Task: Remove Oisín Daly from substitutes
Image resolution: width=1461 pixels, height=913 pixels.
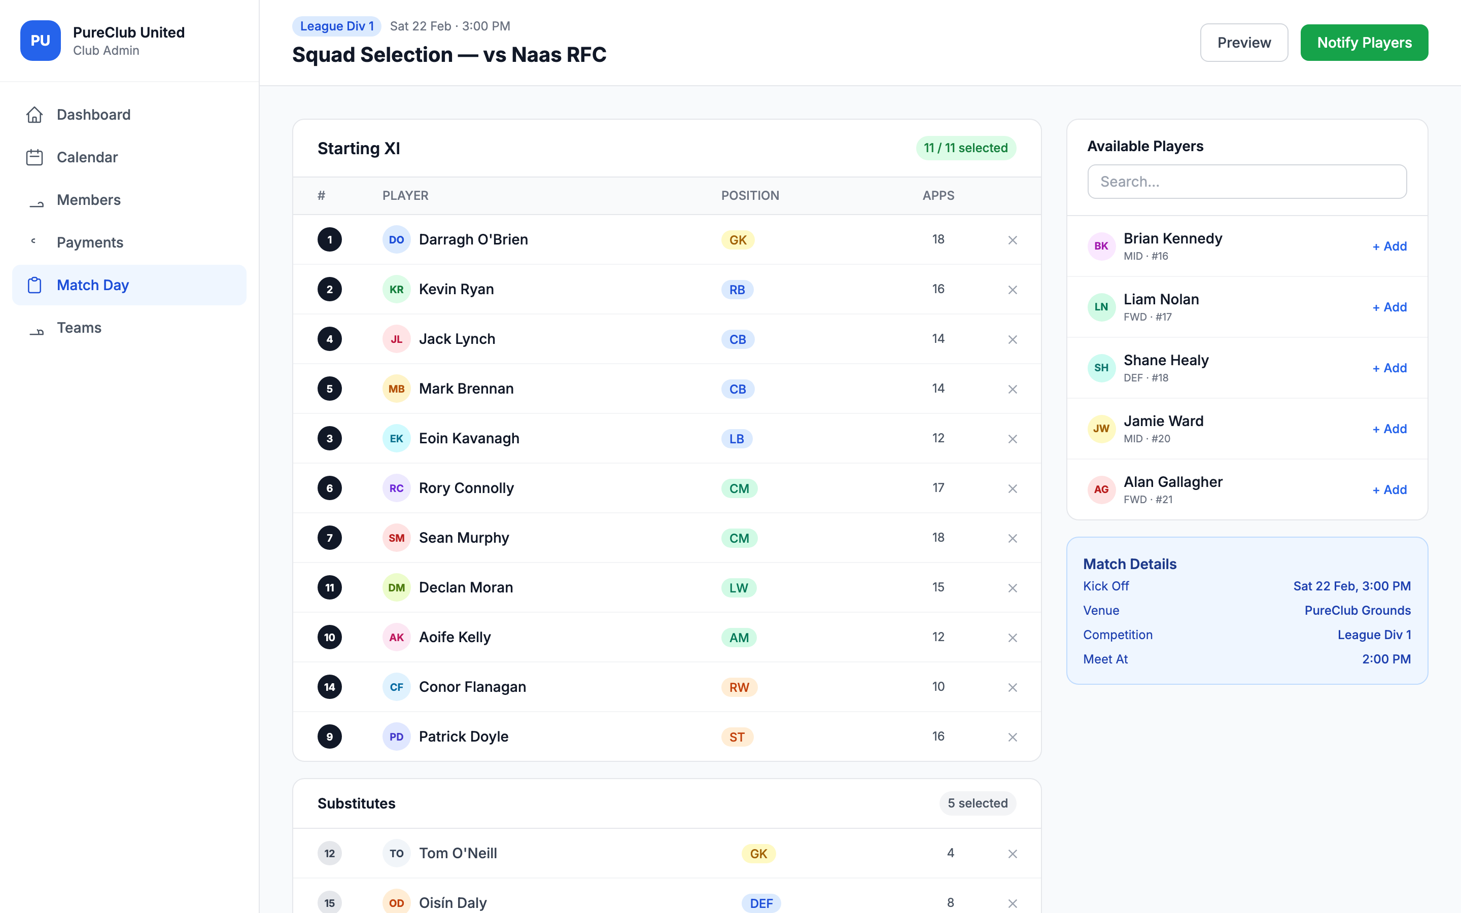Action: 1013,903
